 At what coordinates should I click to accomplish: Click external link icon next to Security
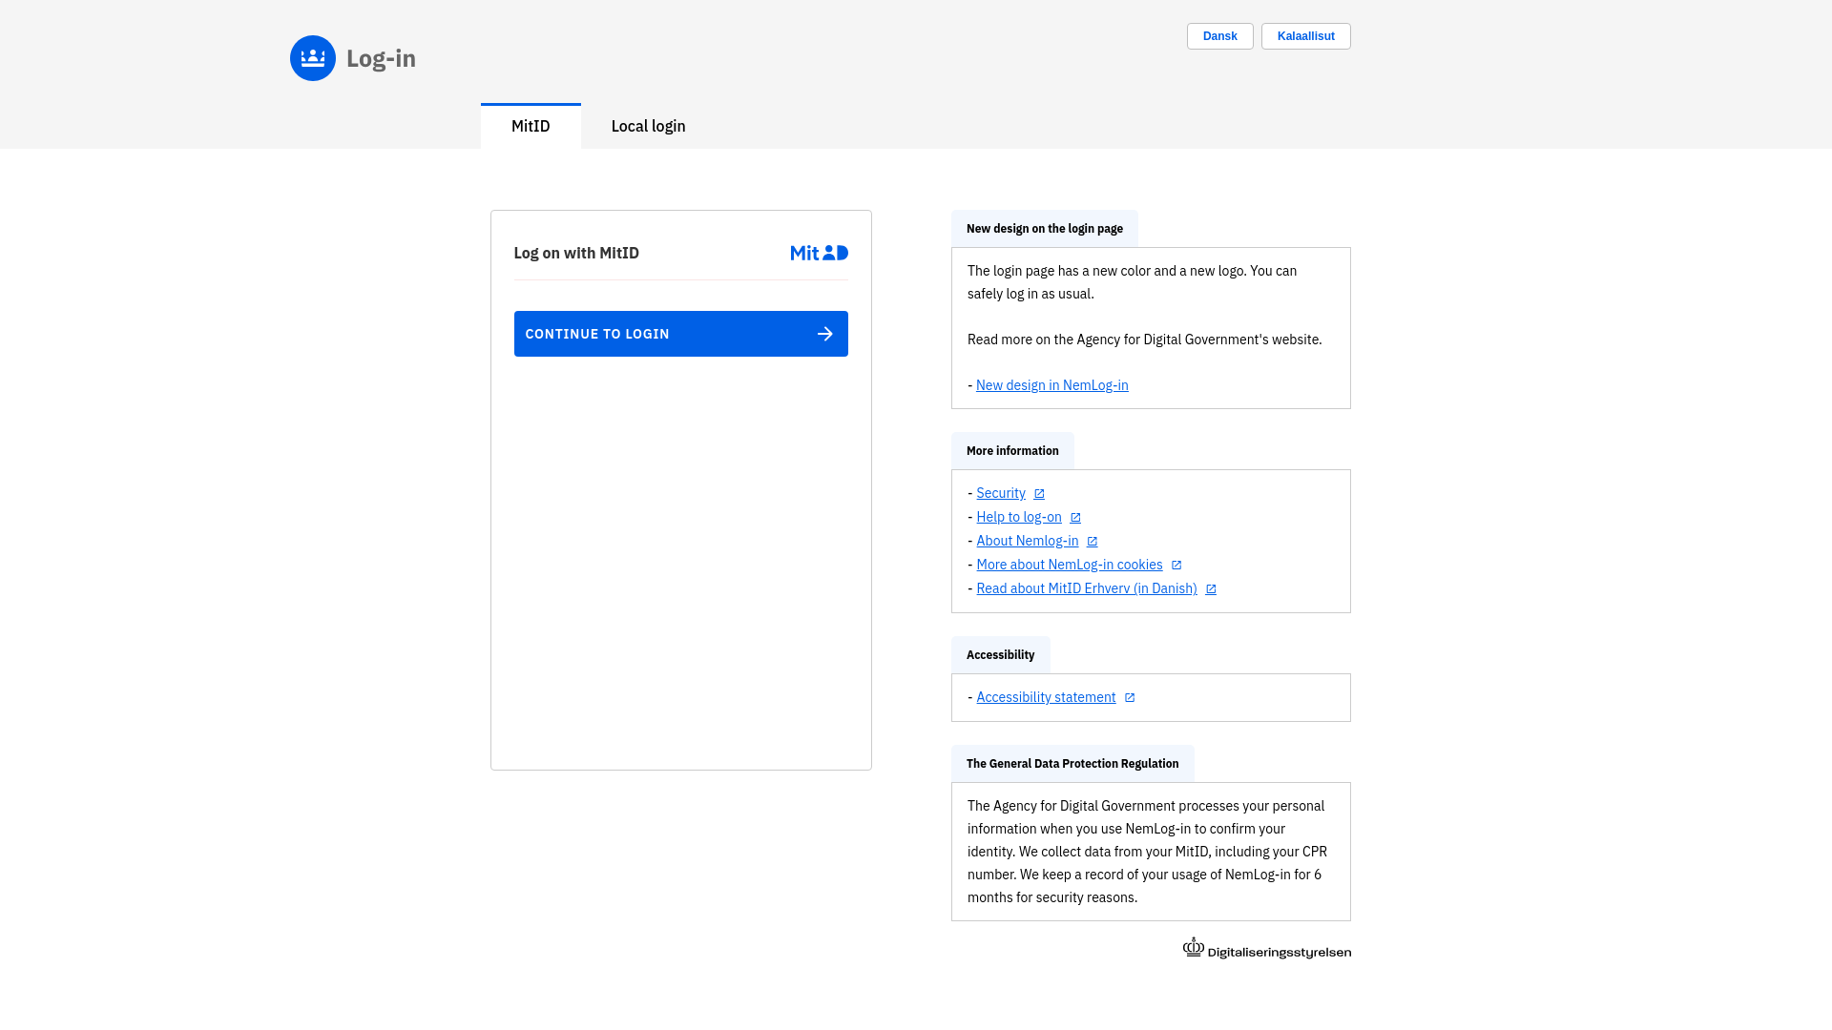pyautogui.click(x=1039, y=494)
